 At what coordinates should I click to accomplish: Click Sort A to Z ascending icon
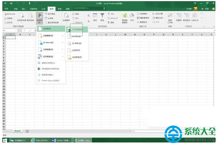(89, 16)
